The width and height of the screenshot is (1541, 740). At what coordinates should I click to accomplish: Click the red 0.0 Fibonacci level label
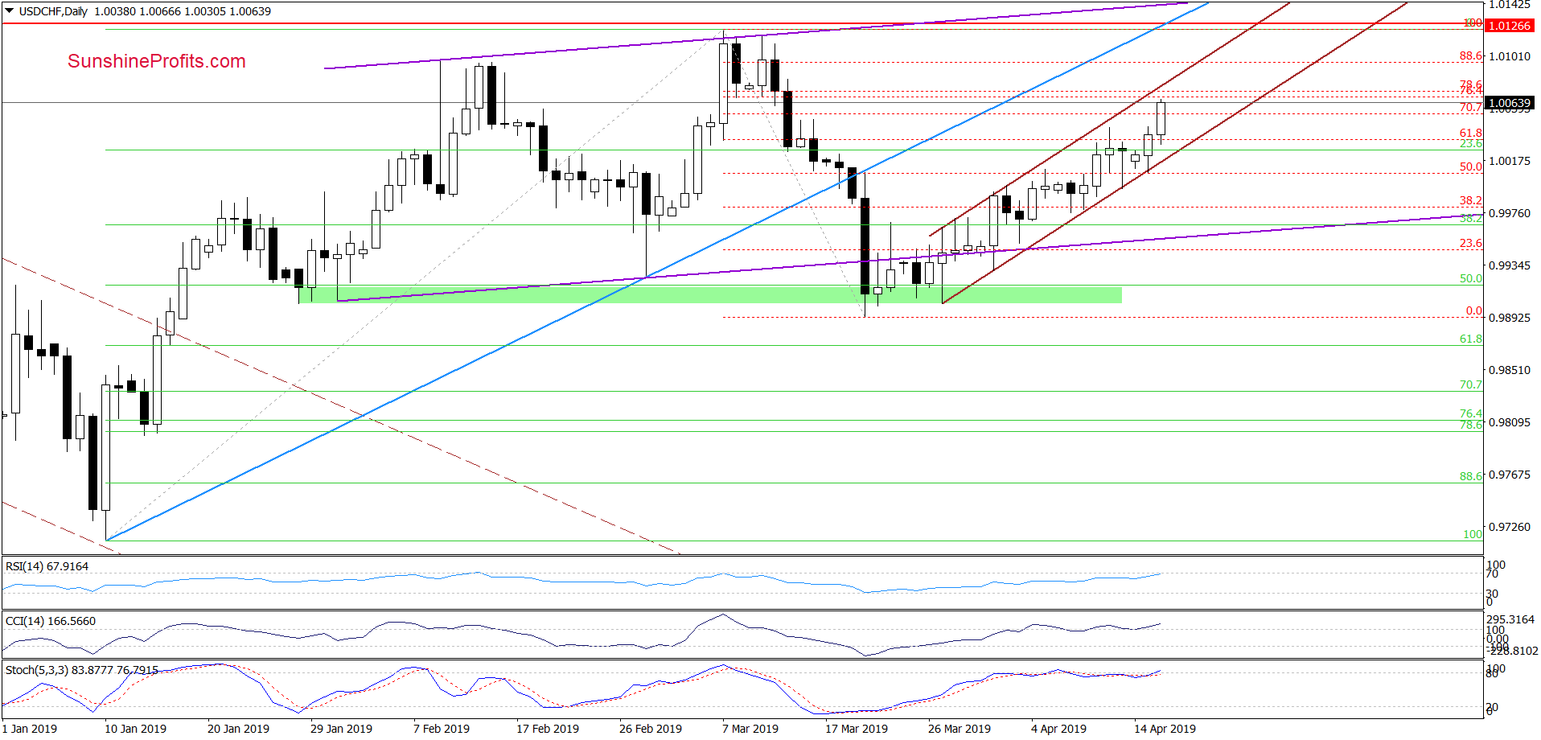pos(1473,310)
